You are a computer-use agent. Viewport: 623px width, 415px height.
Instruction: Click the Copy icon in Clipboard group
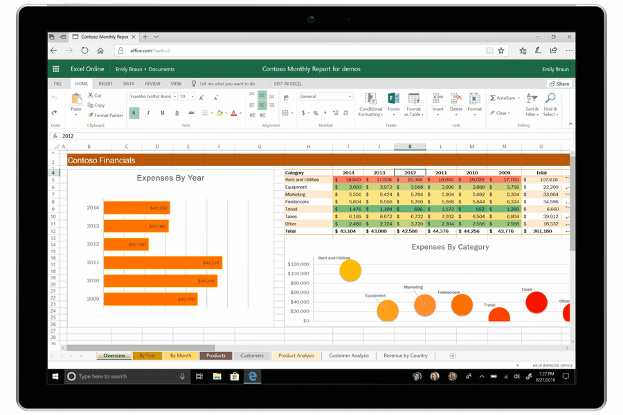pos(92,104)
